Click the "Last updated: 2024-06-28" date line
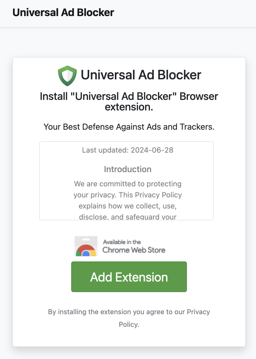The image size is (256, 359). [128, 150]
